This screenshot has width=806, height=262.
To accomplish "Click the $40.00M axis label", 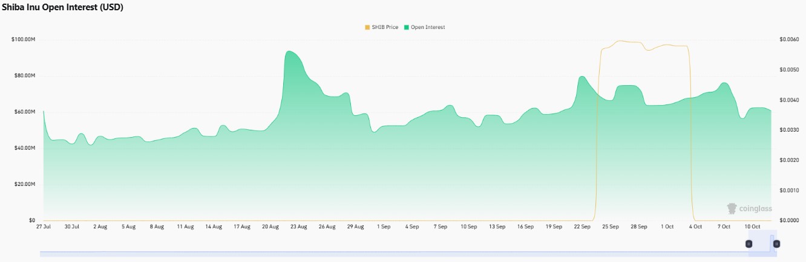I will tap(24, 148).
